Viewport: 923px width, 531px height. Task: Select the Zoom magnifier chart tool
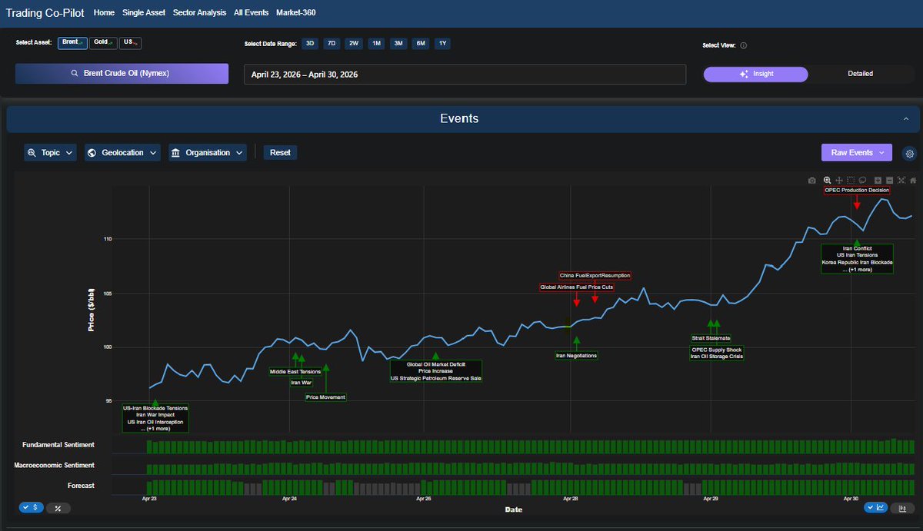pyautogui.click(x=828, y=181)
